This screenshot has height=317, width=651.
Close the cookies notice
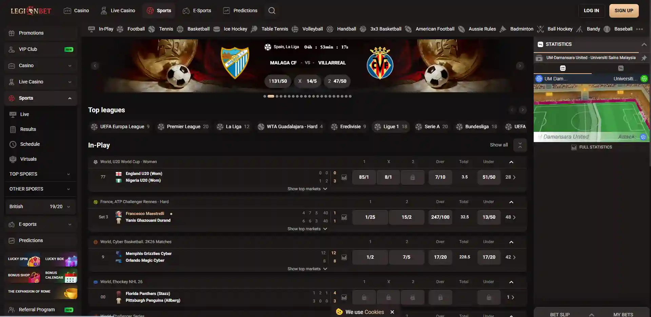point(392,312)
